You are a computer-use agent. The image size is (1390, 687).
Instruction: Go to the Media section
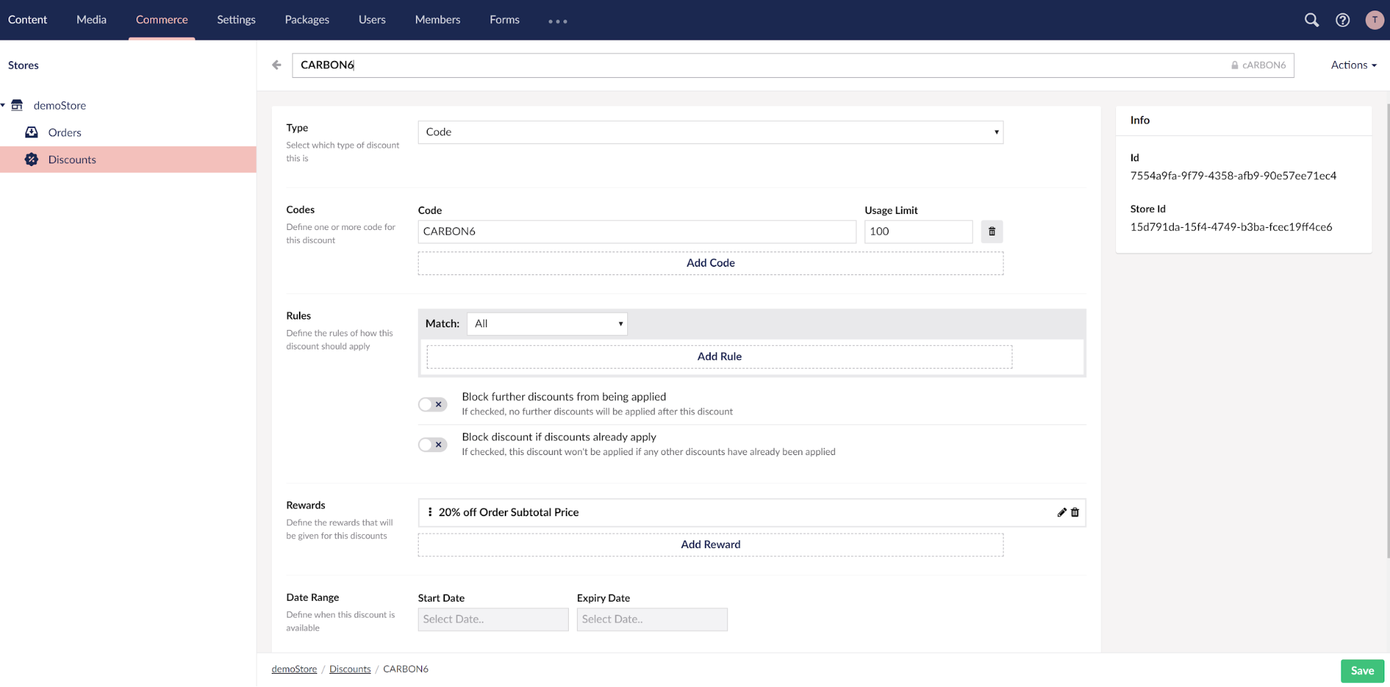pos(91,19)
